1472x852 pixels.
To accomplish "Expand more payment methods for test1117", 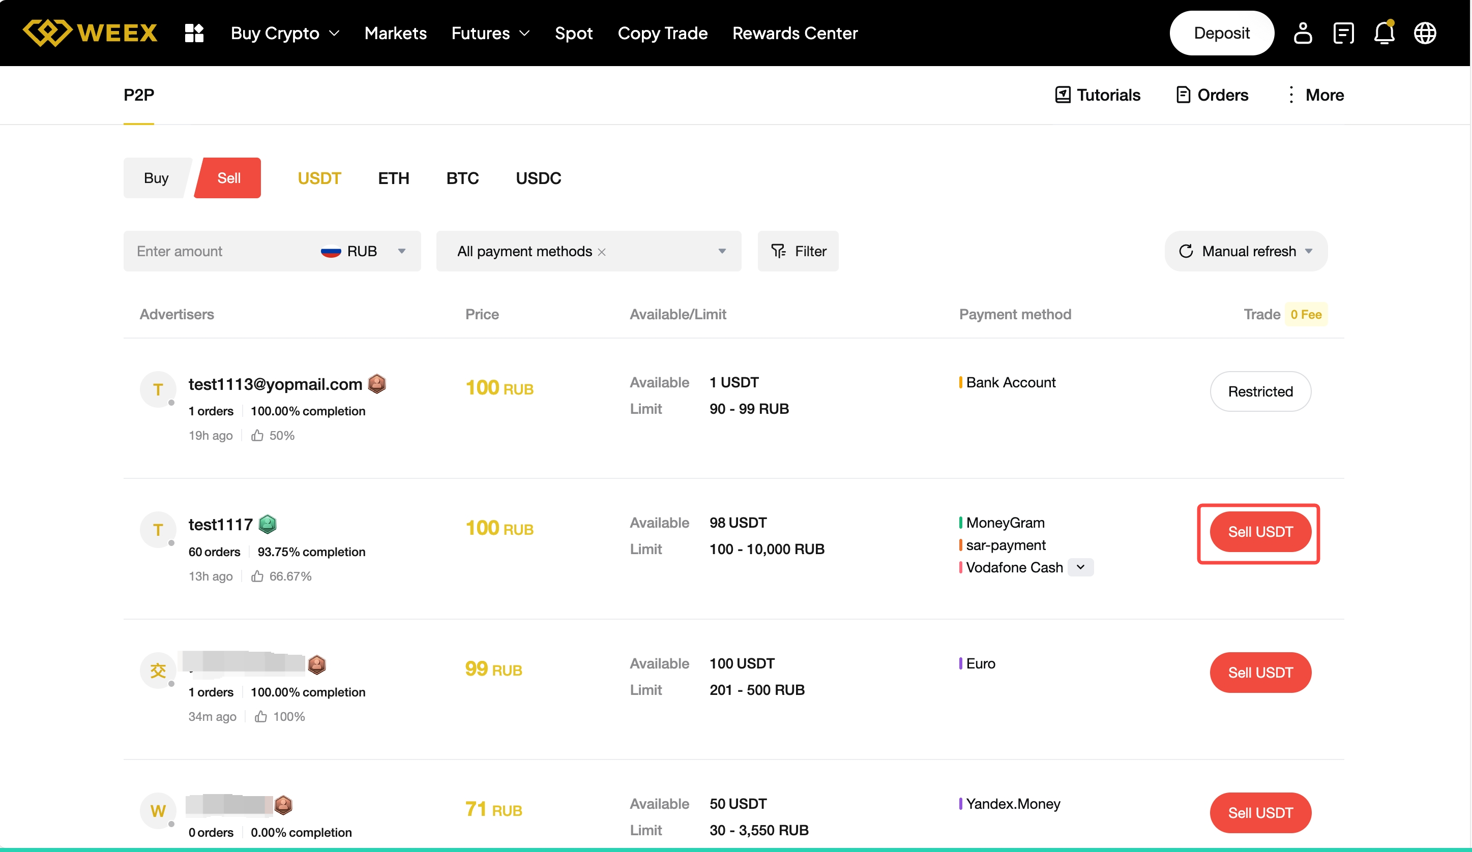I will point(1081,567).
